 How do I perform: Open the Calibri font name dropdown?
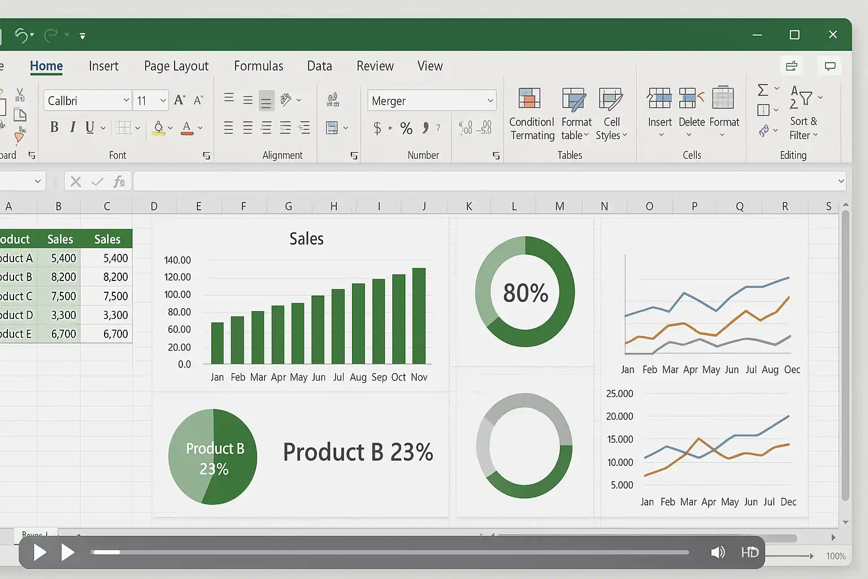(126, 101)
